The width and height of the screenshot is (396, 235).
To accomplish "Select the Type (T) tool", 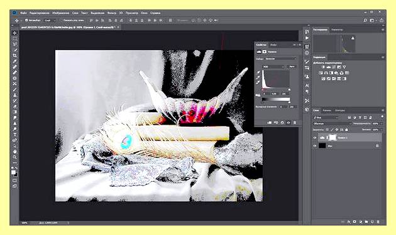I will [15, 135].
